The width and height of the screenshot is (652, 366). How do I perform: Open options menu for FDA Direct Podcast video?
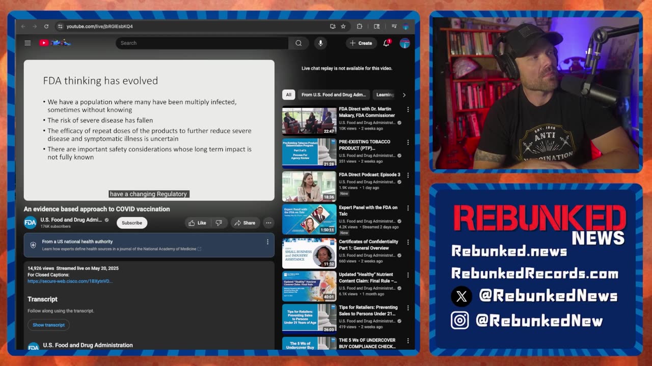[x=407, y=175]
